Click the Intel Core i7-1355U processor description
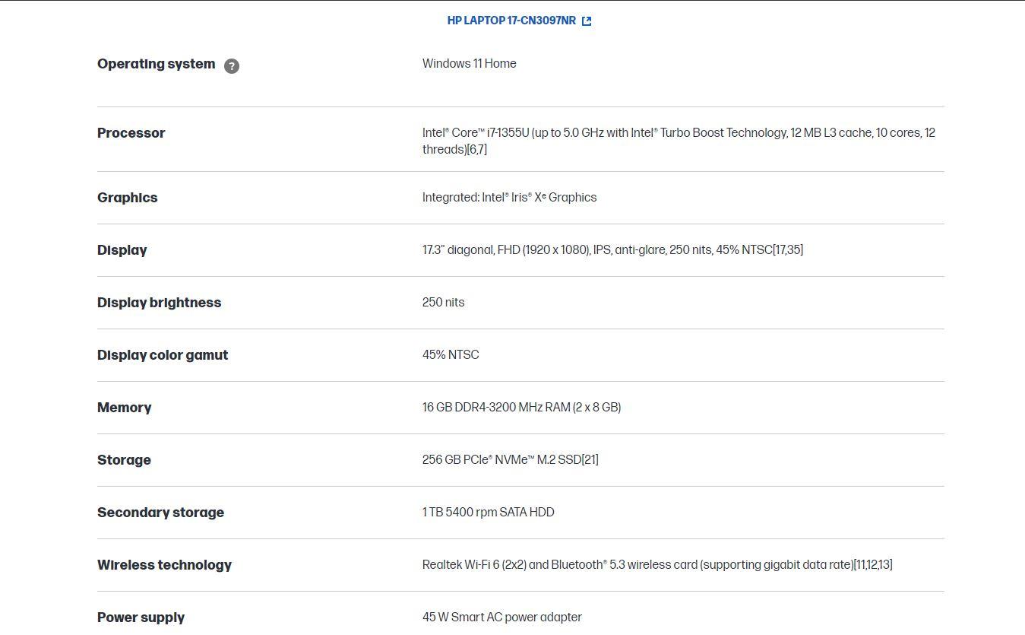The image size is (1025, 635). coord(679,141)
